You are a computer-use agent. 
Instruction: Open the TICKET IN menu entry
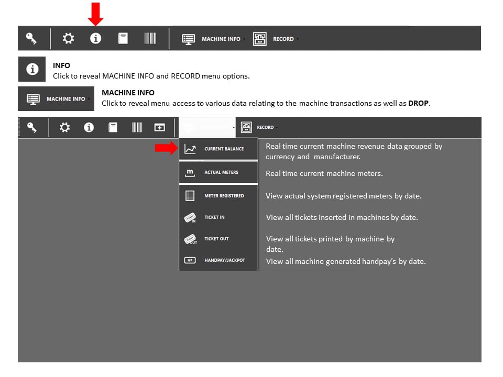[218, 217]
